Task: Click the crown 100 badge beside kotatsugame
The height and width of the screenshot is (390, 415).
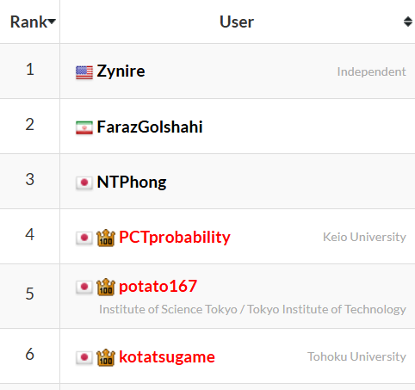Action: click(x=106, y=357)
